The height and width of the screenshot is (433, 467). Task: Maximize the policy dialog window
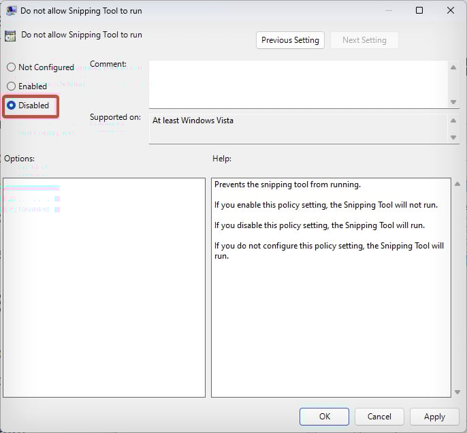tap(419, 10)
